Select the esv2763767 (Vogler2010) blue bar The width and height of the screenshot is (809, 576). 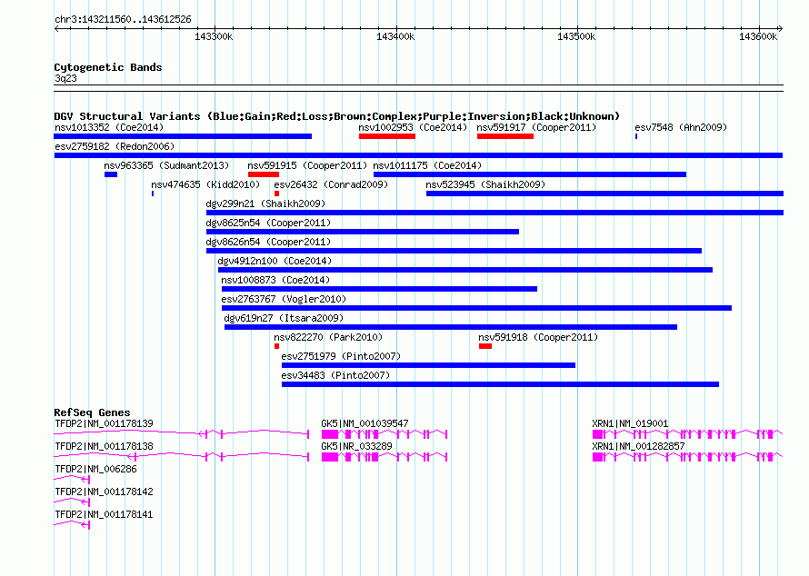(x=476, y=308)
